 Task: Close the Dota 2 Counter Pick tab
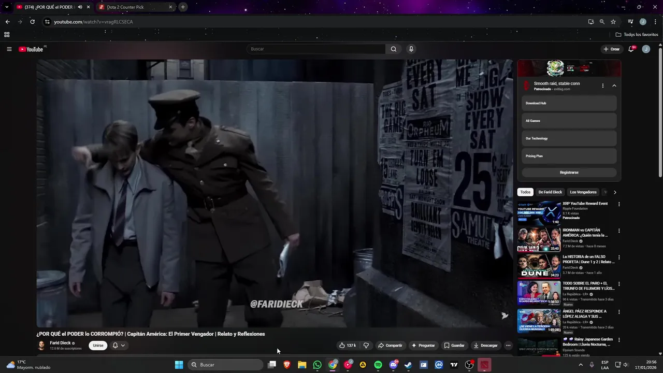click(170, 7)
